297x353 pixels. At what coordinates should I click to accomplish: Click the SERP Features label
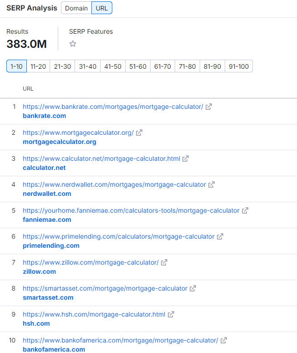pos(91,31)
